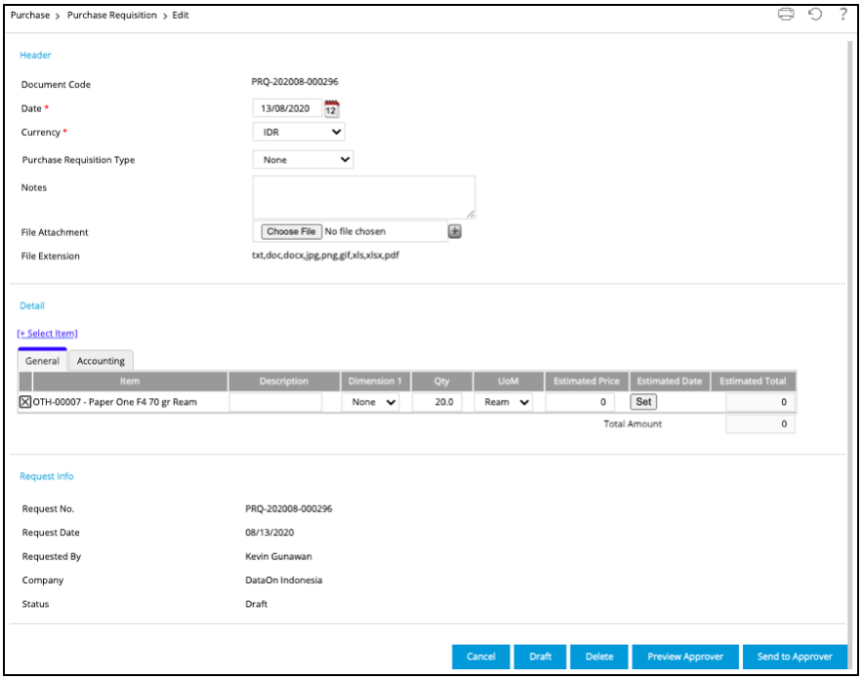Viewport: 863px width, 679px height.
Task: Click the Estimated Price column header
Action: (586, 381)
